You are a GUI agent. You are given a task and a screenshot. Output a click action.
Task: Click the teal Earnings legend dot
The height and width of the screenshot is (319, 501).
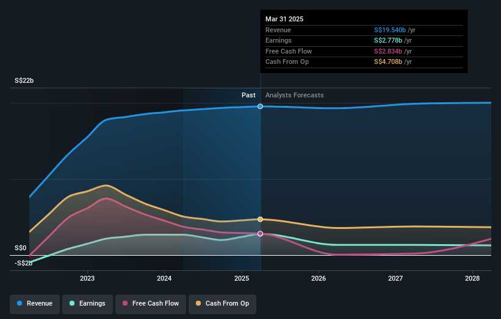point(72,303)
